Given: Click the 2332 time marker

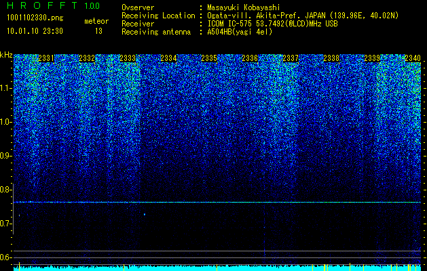Looking at the screenshot, I should (x=87, y=58).
